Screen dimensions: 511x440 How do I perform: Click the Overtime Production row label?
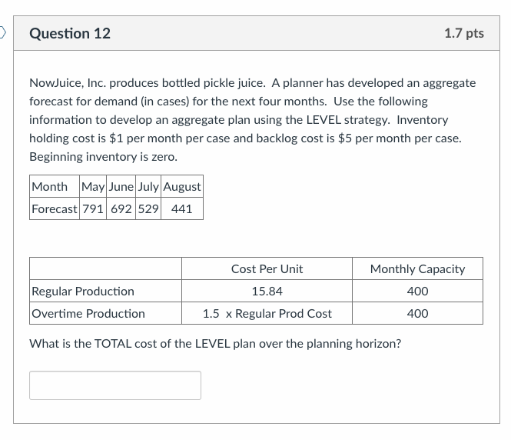[105, 313]
